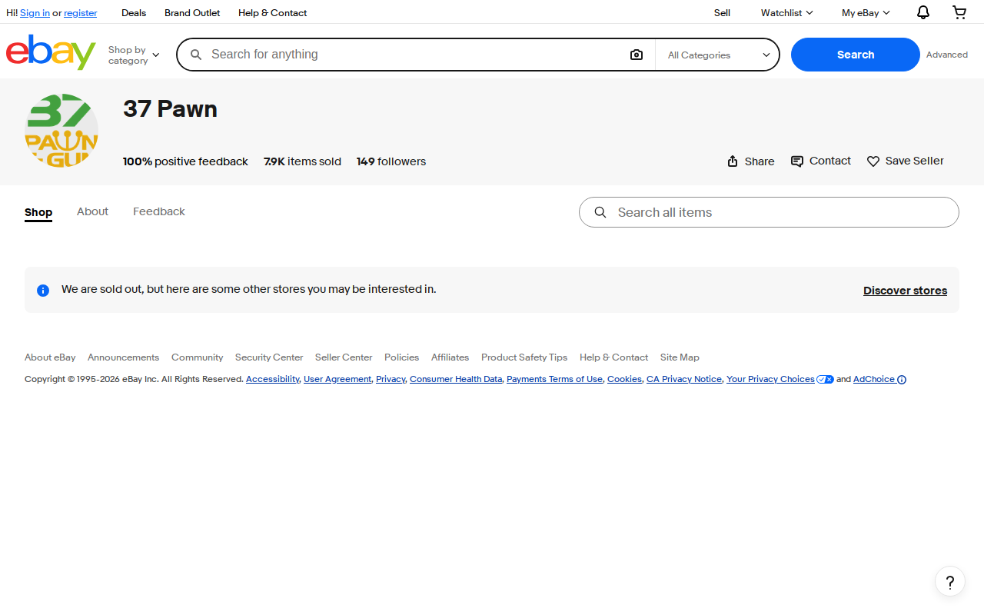This screenshot has width=984, height=615.
Task: Click the 149 followers text
Action: [x=391, y=161]
